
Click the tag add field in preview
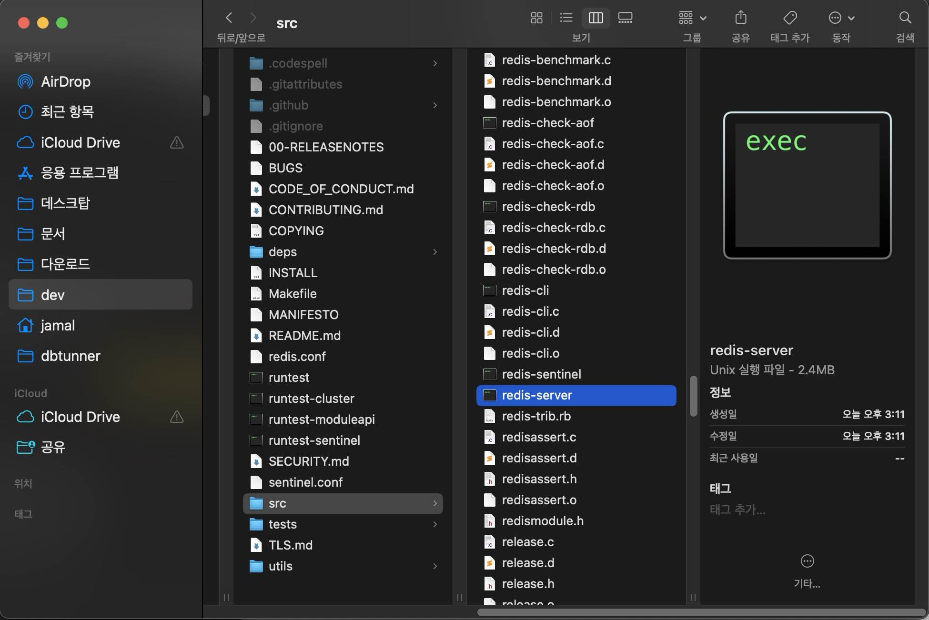737,510
